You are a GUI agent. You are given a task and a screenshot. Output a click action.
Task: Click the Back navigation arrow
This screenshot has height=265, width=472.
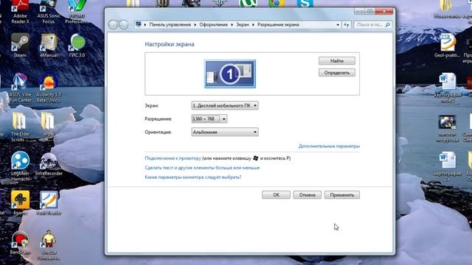click(x=113, y=24)
